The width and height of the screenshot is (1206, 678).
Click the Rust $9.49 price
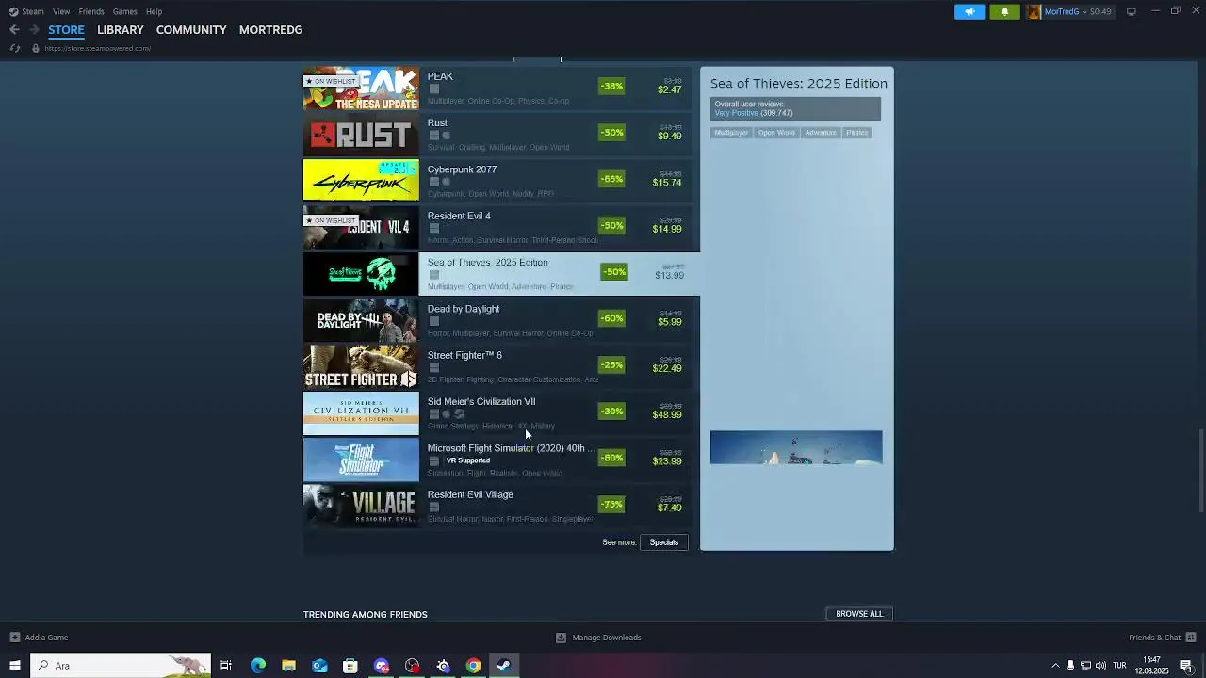669,136
